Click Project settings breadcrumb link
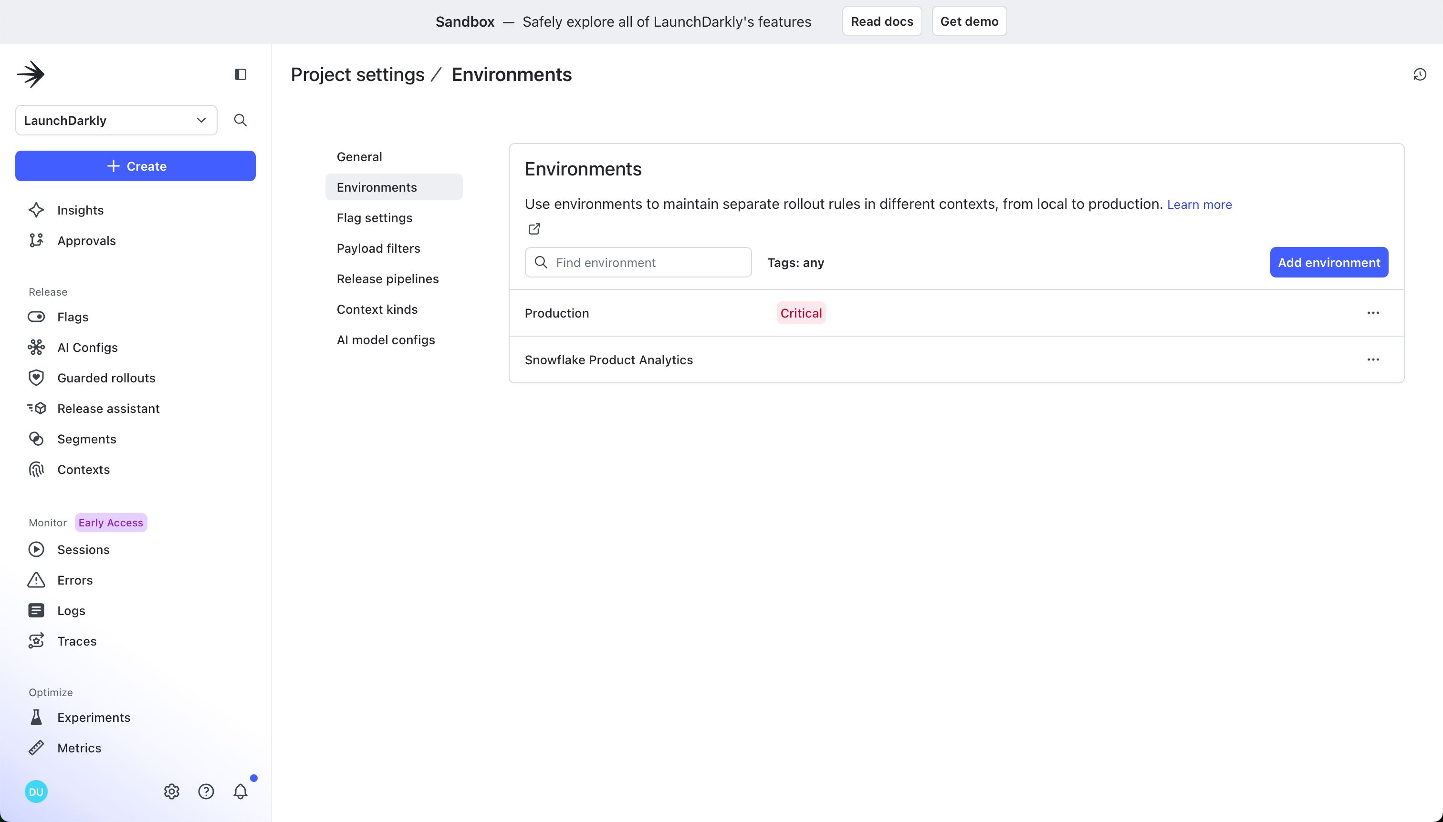Viewport: 1443px width, 822px height. (x=357, y=74)
